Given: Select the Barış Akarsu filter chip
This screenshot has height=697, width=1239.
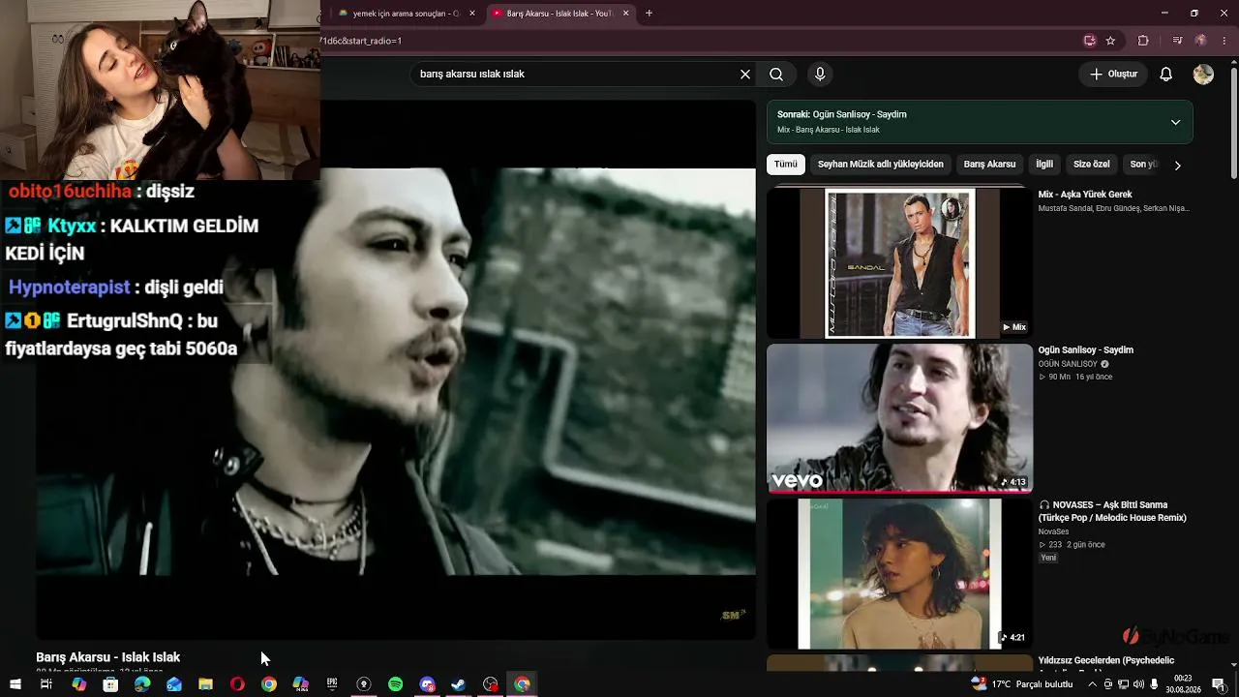Looking at the screenshot, I should pyautogui.click(x=989, y=165).
